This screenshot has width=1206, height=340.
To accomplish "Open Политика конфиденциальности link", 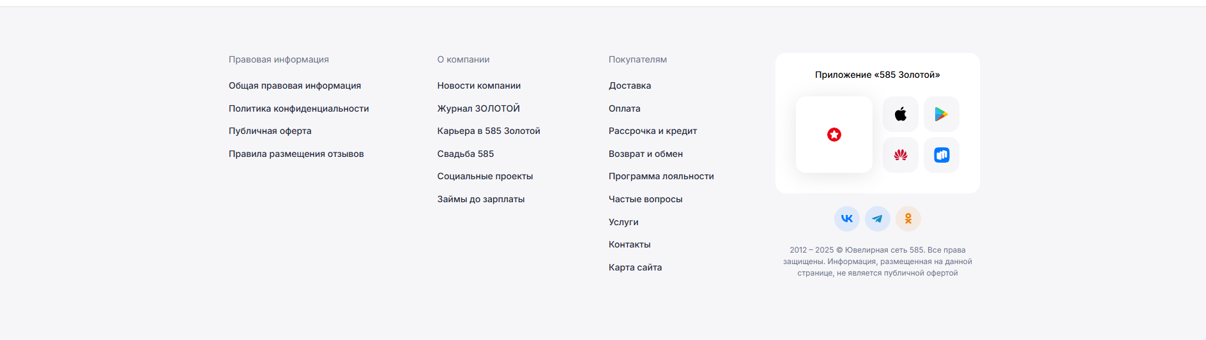I will [x=299, y=108].
